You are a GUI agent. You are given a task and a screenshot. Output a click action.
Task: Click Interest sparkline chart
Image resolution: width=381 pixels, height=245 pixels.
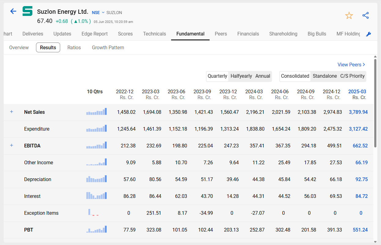[97, 196]
